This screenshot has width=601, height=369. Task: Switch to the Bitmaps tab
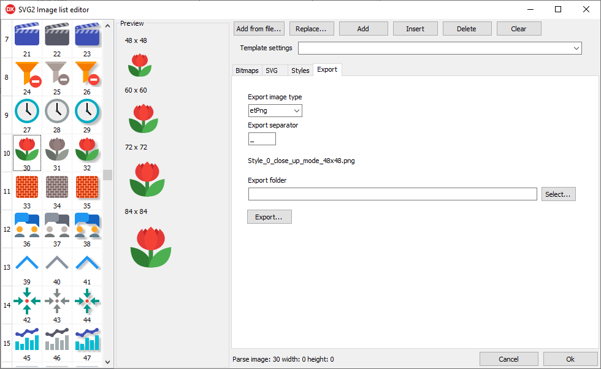click(247, 70)
